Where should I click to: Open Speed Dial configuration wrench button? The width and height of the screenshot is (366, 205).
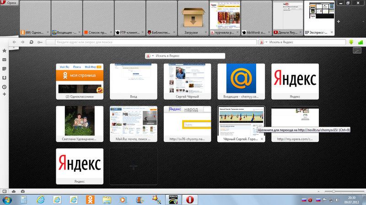[357, 50]
